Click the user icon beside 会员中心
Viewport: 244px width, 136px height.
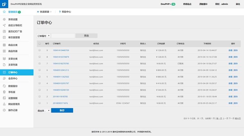[4, 78]
